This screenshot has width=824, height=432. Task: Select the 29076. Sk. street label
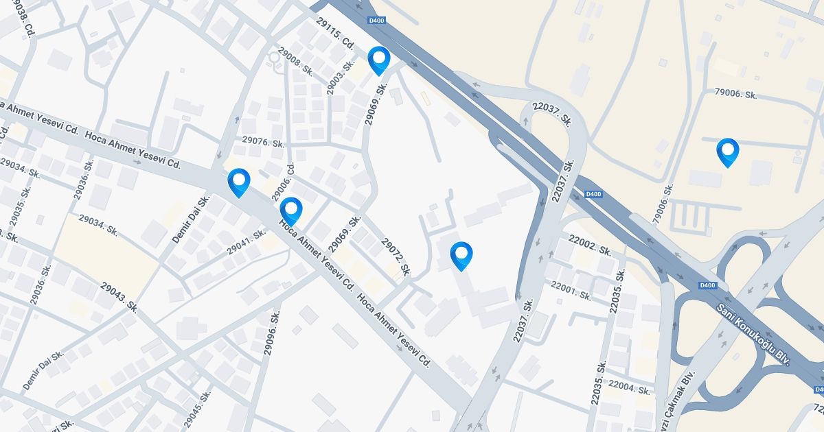(x=263, y=141)
